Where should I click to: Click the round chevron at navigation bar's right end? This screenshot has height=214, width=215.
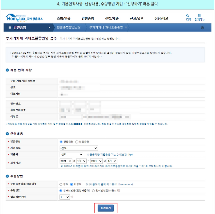202,28
